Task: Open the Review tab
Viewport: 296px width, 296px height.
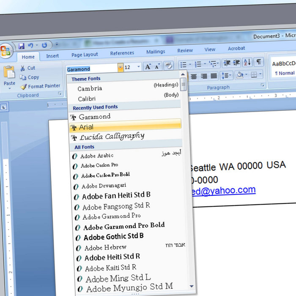Action: click(185, 50)
